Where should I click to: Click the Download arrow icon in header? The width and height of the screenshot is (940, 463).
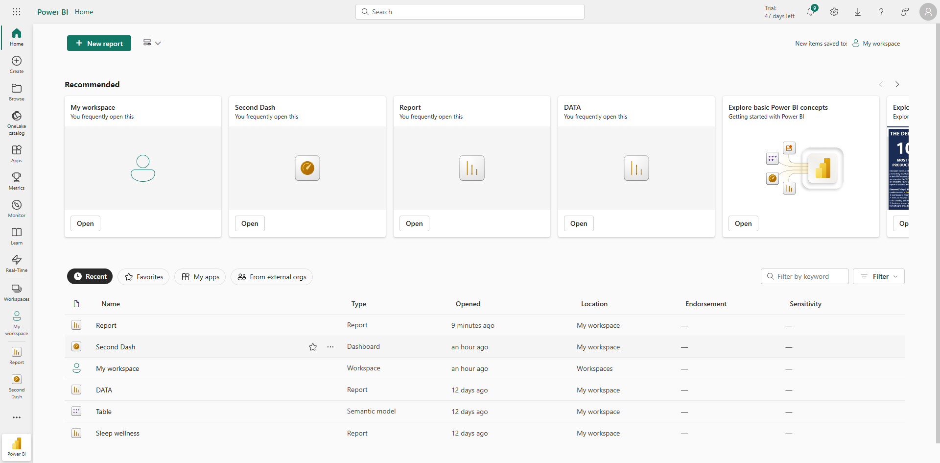[858, 12]
